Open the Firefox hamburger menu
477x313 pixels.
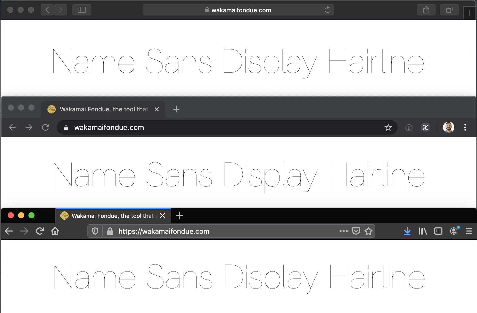coord(469,231)
